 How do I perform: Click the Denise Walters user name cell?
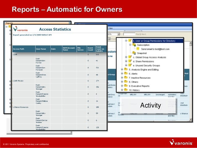click(43, 120)
